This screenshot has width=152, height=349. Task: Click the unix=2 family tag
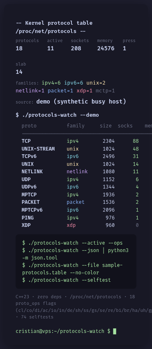coord(96,83)
